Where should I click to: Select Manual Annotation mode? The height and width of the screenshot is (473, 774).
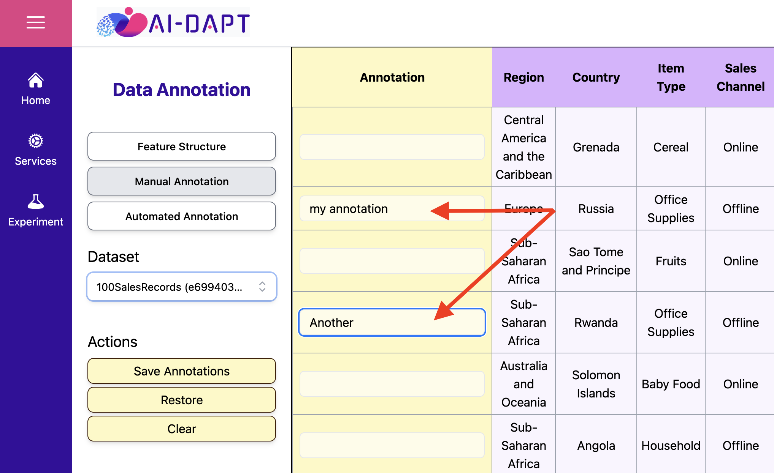(182, 181)
